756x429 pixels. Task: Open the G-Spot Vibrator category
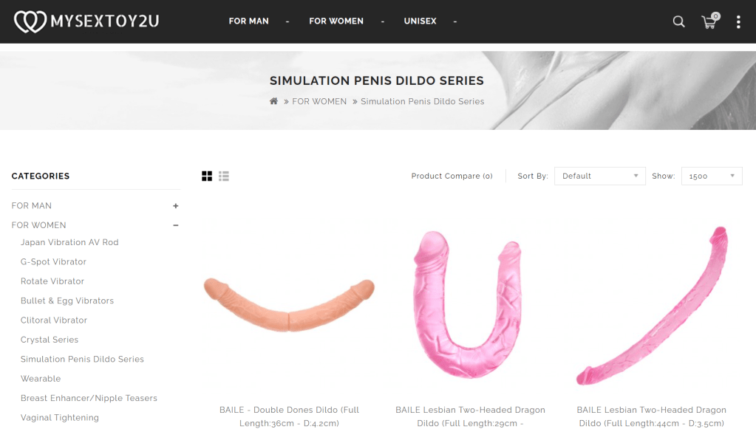pos(53,262)
